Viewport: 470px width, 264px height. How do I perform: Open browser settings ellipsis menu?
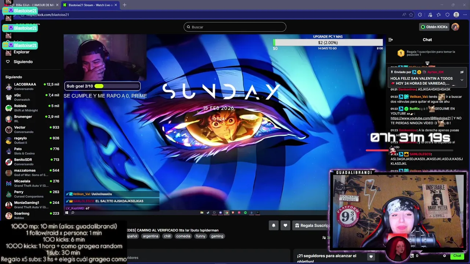coord(465,15)
